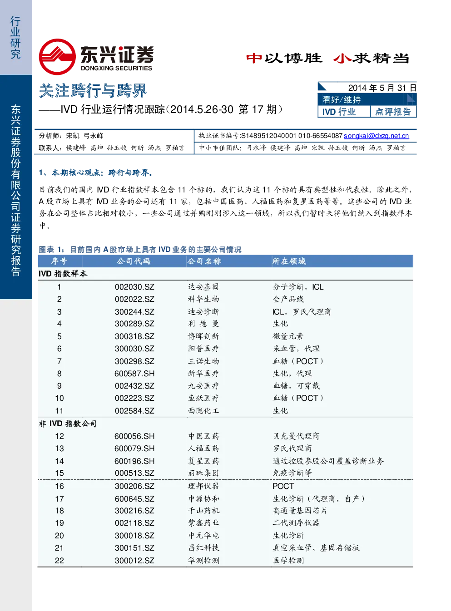Viewport: 451px width, 611px height.
Task: Select company name 复星医药
Action: click(203, 461)
